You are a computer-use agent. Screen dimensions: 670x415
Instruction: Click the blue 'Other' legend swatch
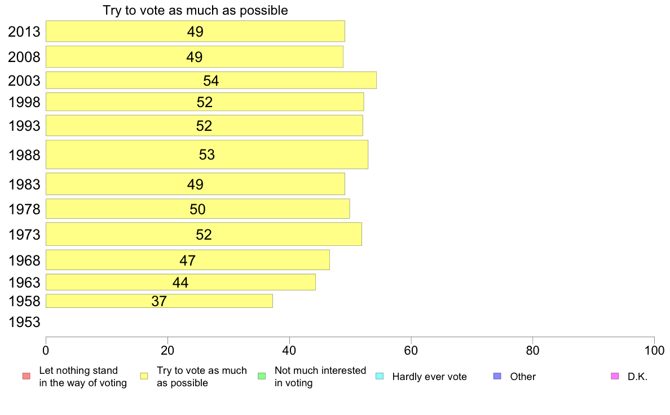click(x=497, y=376)
